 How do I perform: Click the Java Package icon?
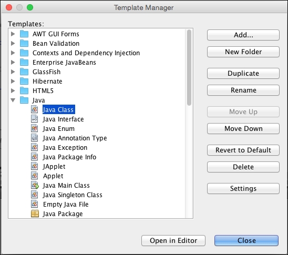point(35,213)
